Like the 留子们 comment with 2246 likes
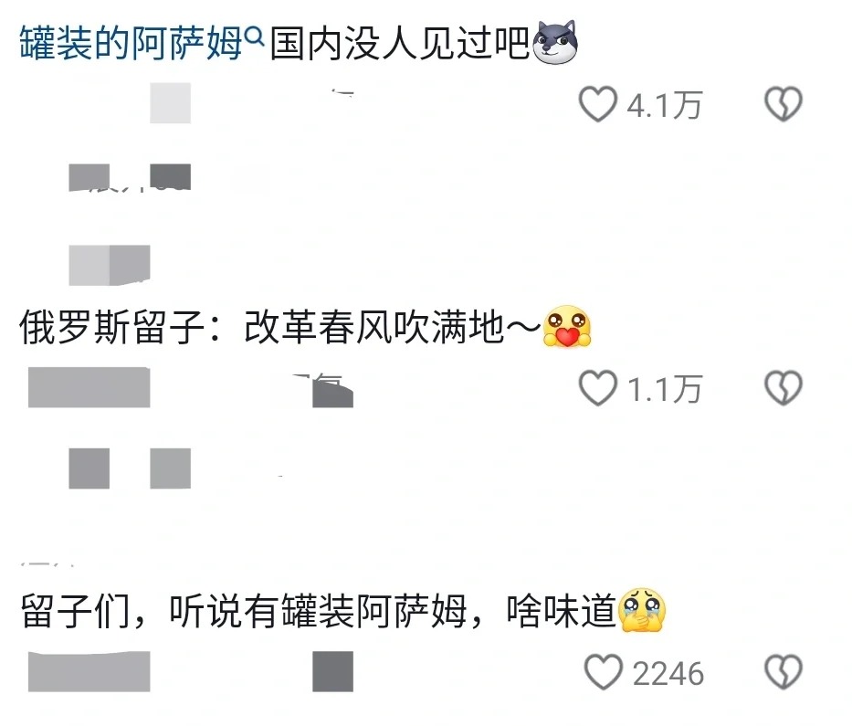852x726 pixels. (603, 672)
